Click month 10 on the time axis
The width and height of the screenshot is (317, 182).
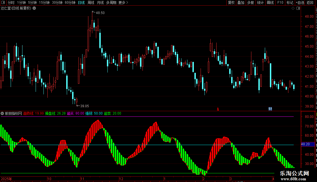click(x=49, y=179)
